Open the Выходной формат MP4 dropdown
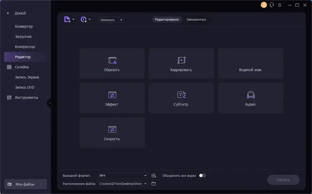 pos(122,176)
